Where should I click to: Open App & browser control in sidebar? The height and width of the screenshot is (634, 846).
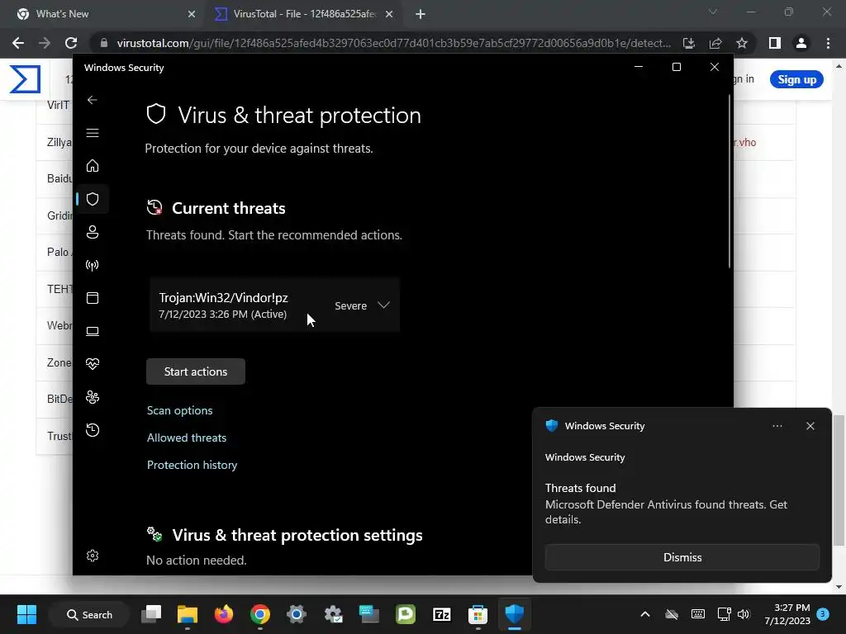(x=93, y=298)
